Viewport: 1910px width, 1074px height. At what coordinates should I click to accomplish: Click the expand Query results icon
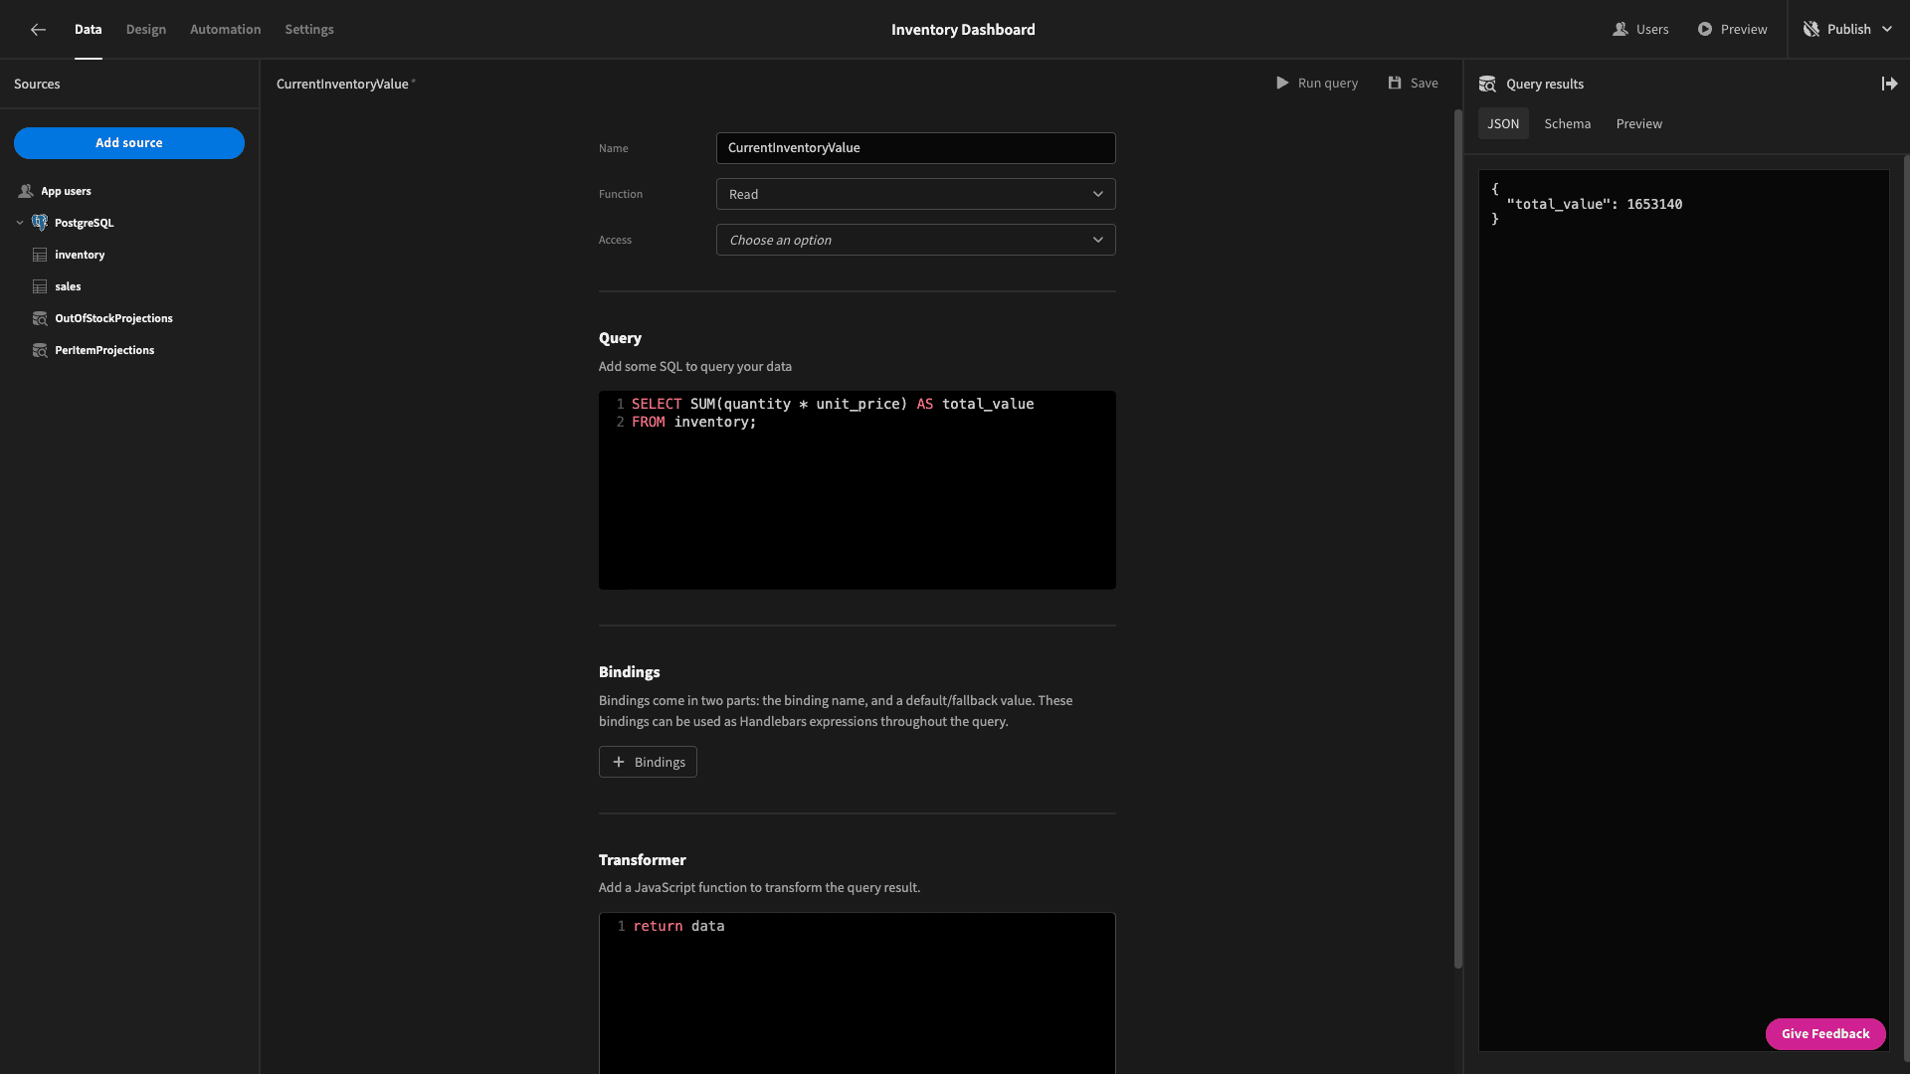1890,84
